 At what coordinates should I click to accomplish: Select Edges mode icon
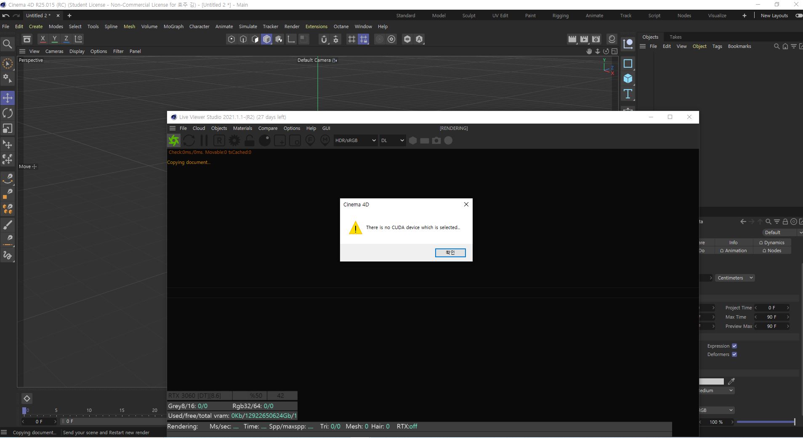click(243, 39)
